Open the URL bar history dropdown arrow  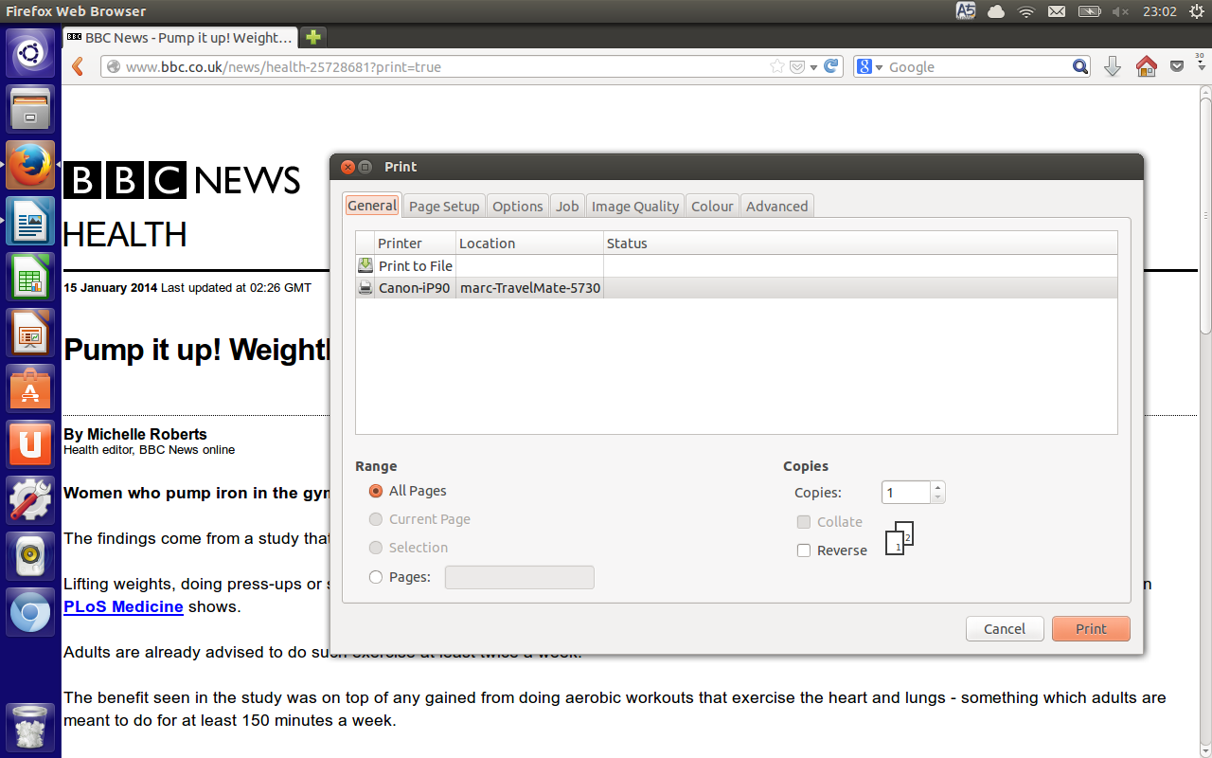(x=813, y=67)
